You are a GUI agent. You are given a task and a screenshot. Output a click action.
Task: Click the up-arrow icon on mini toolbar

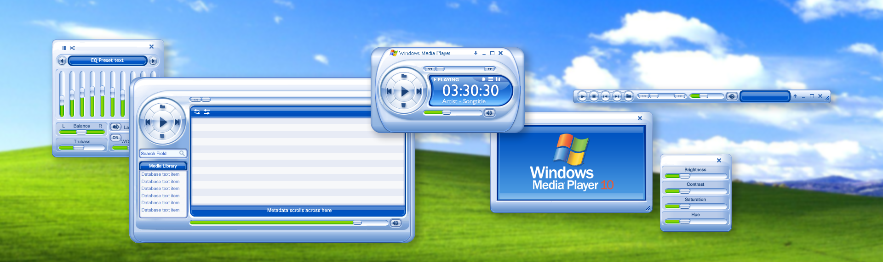[x=795, y=96]
